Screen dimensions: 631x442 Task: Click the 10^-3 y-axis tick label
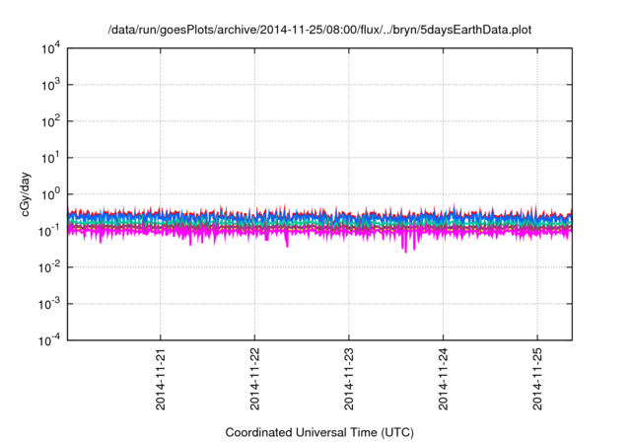pos(49,304)
